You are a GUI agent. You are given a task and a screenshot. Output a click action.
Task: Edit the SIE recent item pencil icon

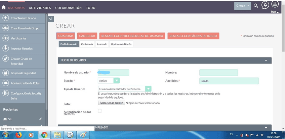coord(40,119)
